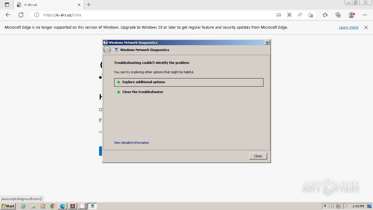This screenshot has height=210, width=373.
Task: Open the network tray icon
Action: (338, 206)
